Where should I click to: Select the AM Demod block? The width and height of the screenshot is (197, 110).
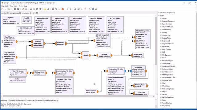[x=138, y=71]
